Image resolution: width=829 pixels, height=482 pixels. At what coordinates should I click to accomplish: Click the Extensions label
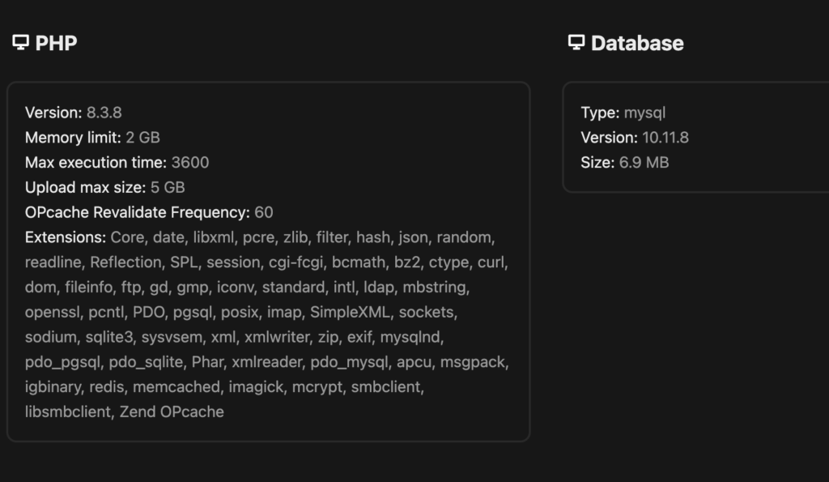[66, 237]
